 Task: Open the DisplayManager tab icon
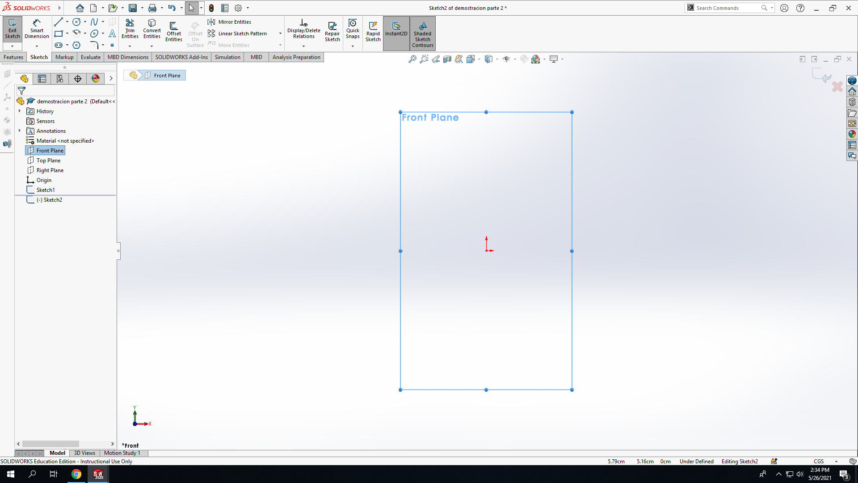[x=96, y=79]
